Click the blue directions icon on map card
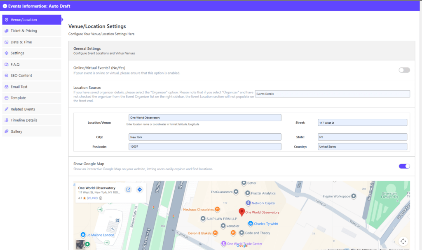This screenshot has height=250, width=422. pos(140,190)
